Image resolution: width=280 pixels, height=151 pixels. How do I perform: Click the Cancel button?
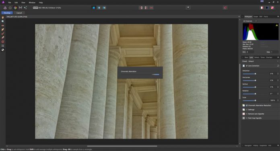[19, 13]
